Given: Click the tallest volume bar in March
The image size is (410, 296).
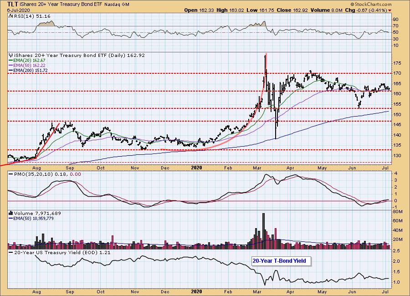Looking at the screenshot, I should pyautogui.click(x=263, y=230).
